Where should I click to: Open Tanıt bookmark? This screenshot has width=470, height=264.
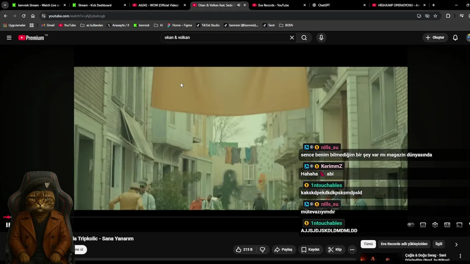pyautogui.click(x=268, y=25)
